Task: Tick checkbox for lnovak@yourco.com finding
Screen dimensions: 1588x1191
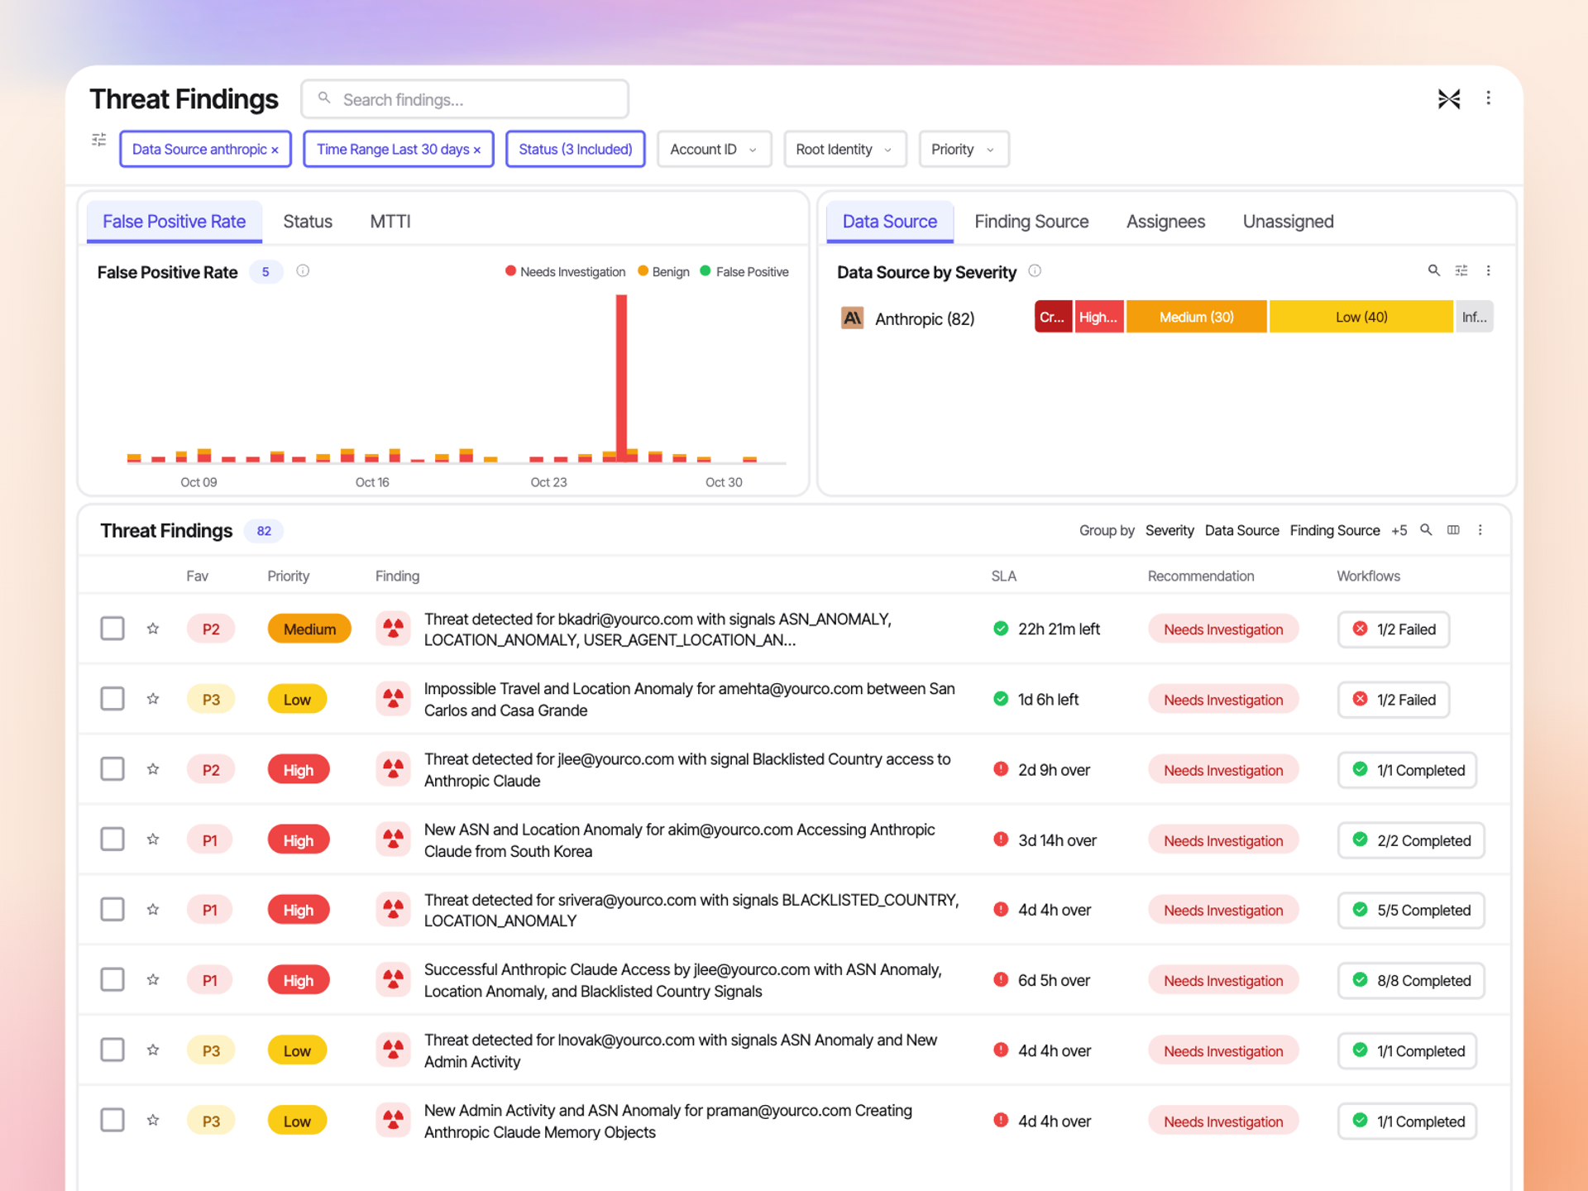Action: click(112, 1050)
